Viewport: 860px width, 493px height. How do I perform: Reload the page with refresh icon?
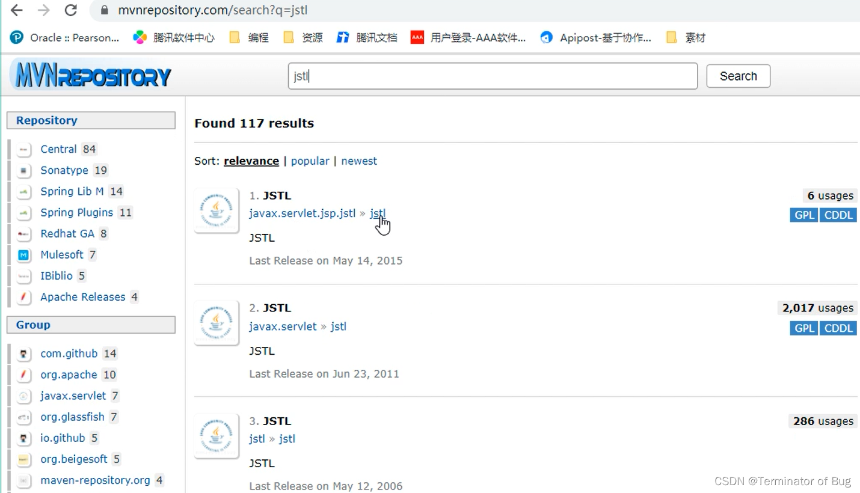[71, 10]
